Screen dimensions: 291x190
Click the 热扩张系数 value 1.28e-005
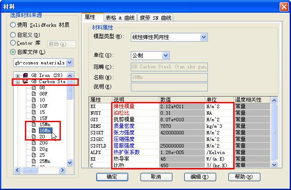point(182,152)
